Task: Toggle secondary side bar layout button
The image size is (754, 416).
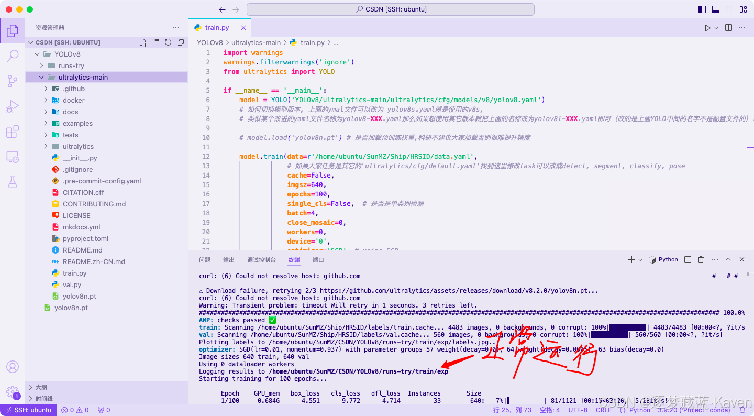Action: [x=729, y=9]
